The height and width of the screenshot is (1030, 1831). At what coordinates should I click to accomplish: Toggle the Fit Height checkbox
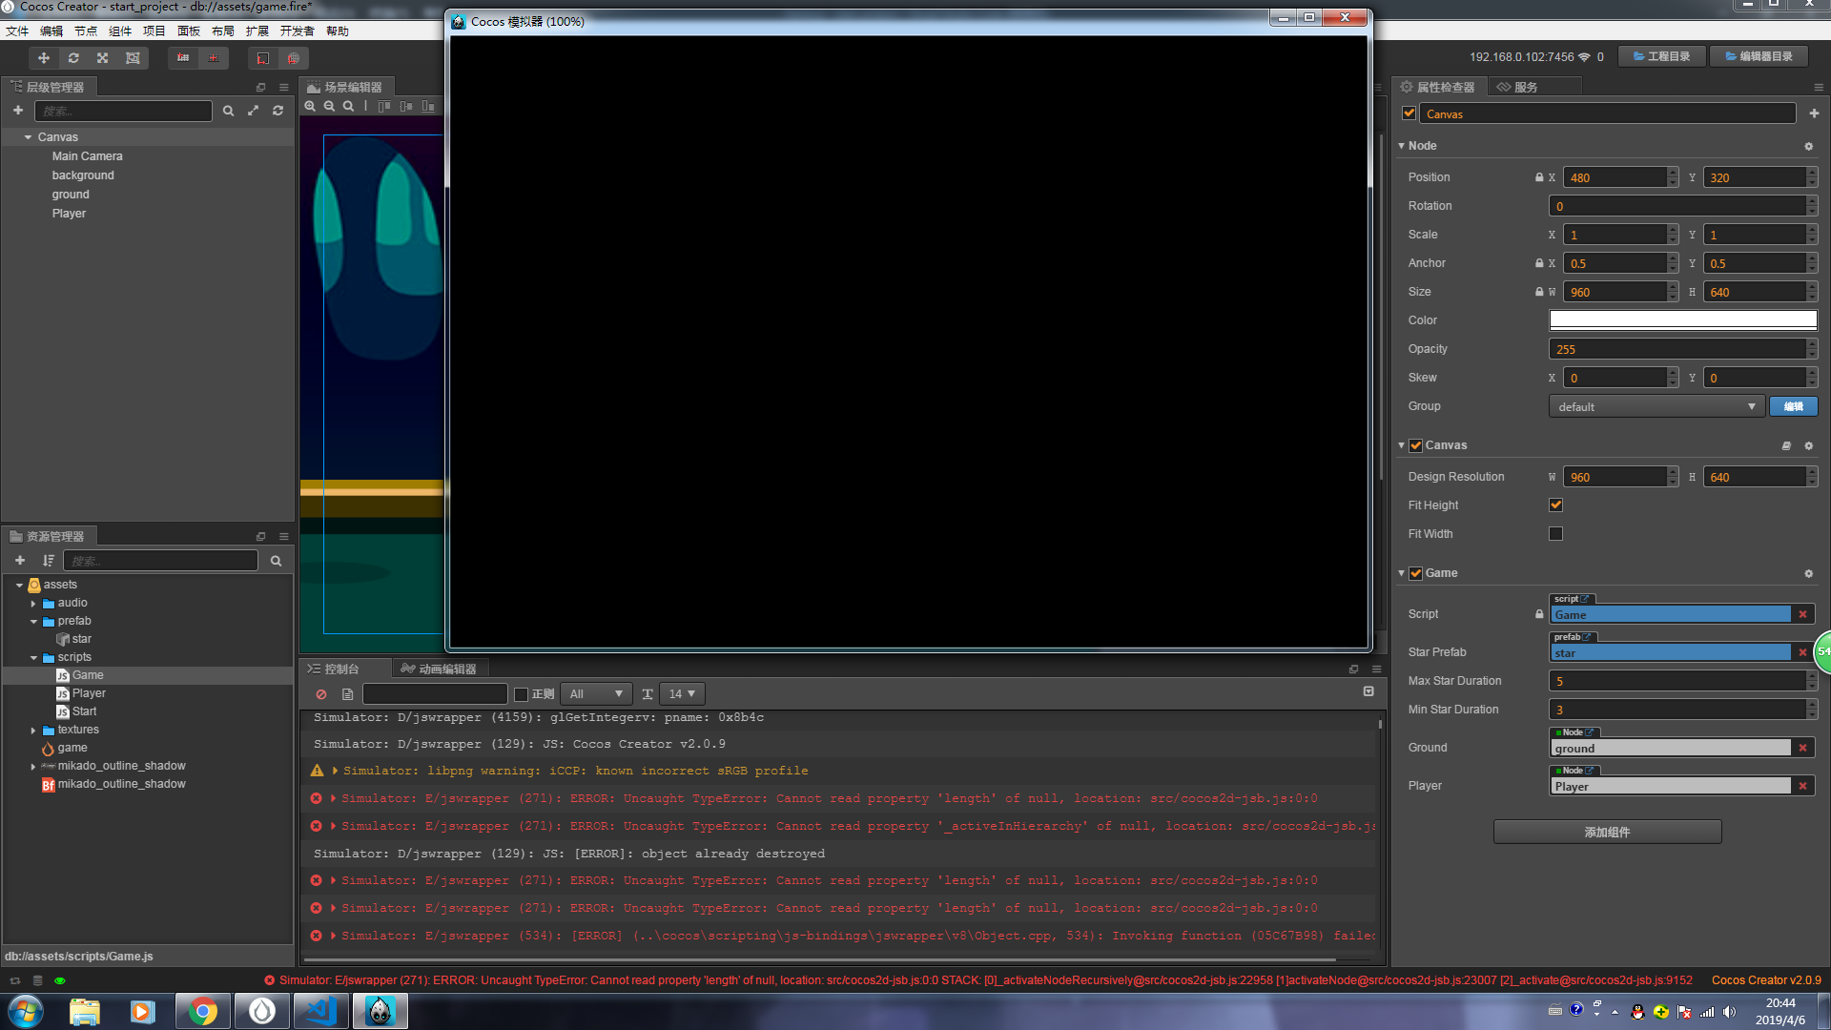1555,505
